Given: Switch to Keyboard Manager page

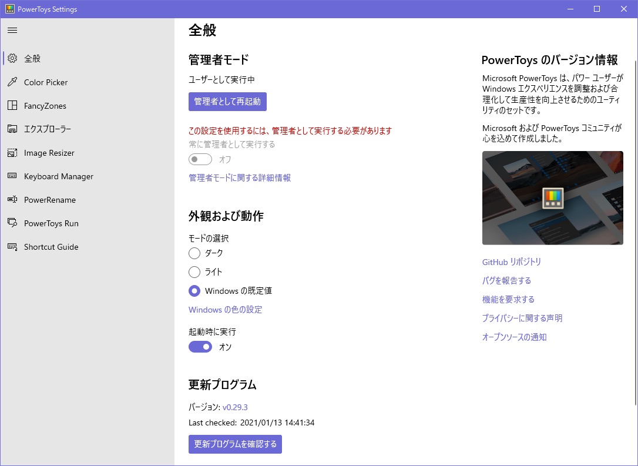Looking at the screenshot, I should pos(87,176).
